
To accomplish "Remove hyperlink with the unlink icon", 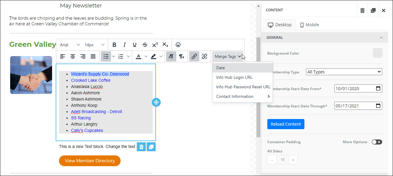I will [204, 56].
